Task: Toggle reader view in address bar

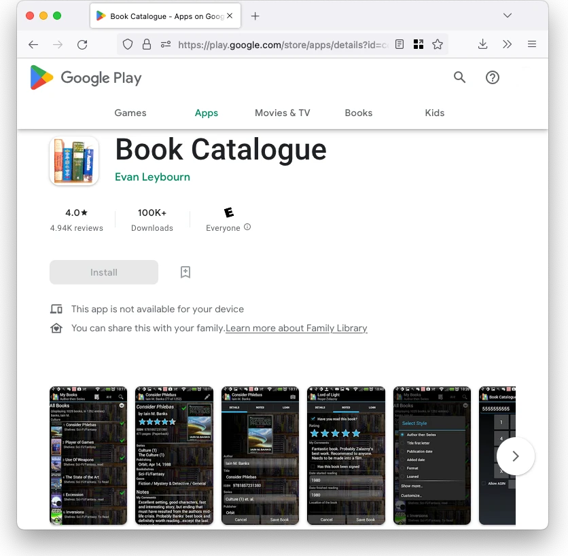Action: [x=400, y=44]
